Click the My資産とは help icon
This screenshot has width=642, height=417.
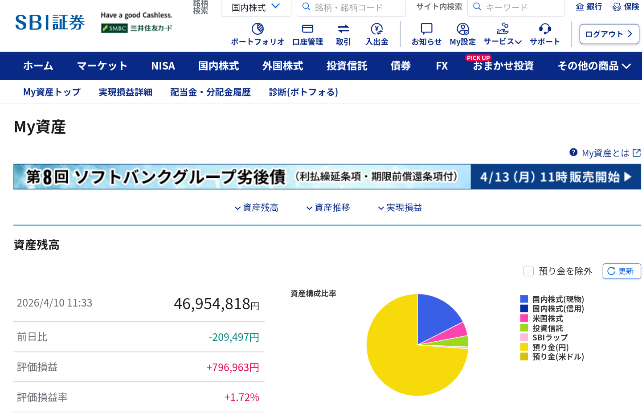tap(573, 152)
